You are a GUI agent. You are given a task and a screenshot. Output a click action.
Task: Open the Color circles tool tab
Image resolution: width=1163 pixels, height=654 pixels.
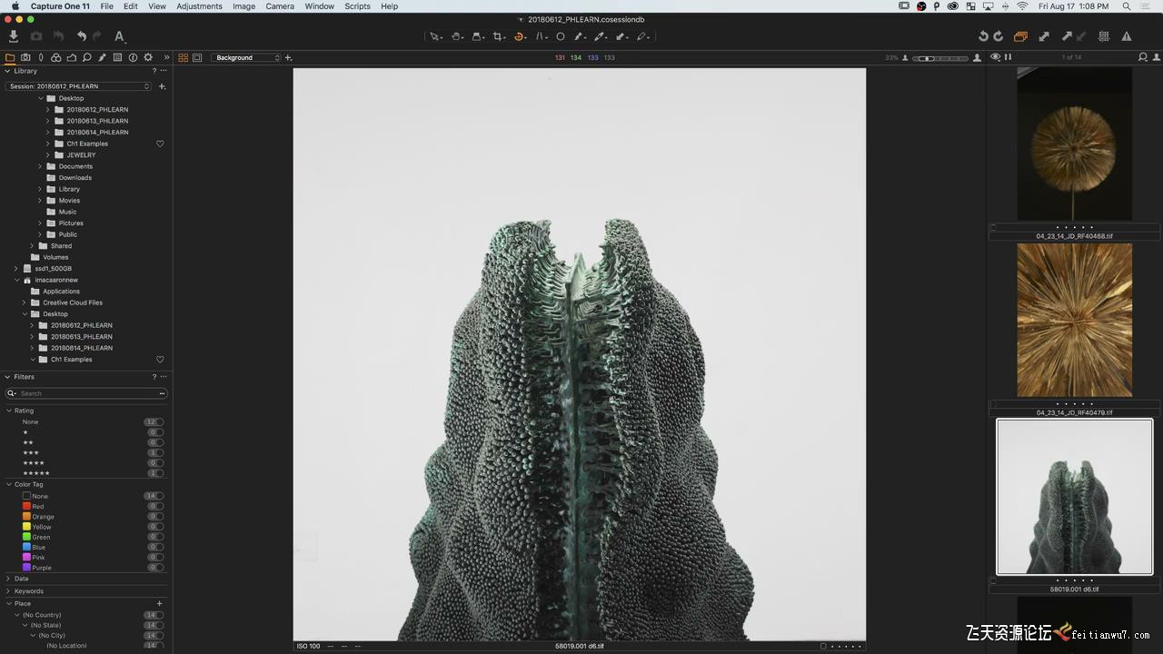point(55,57)
